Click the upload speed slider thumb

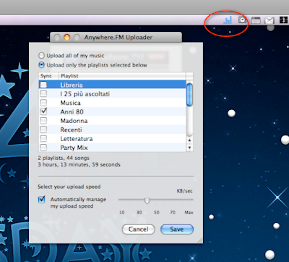click(x=147, y=200)
